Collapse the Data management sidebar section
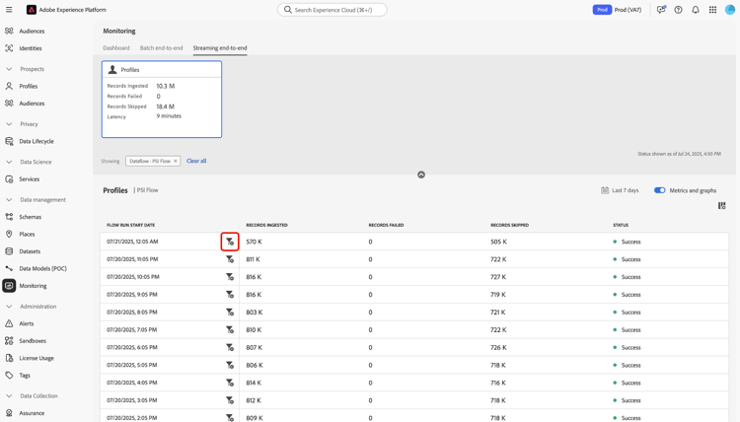Viewport: 740px width, 422px height. click(9, 199)
